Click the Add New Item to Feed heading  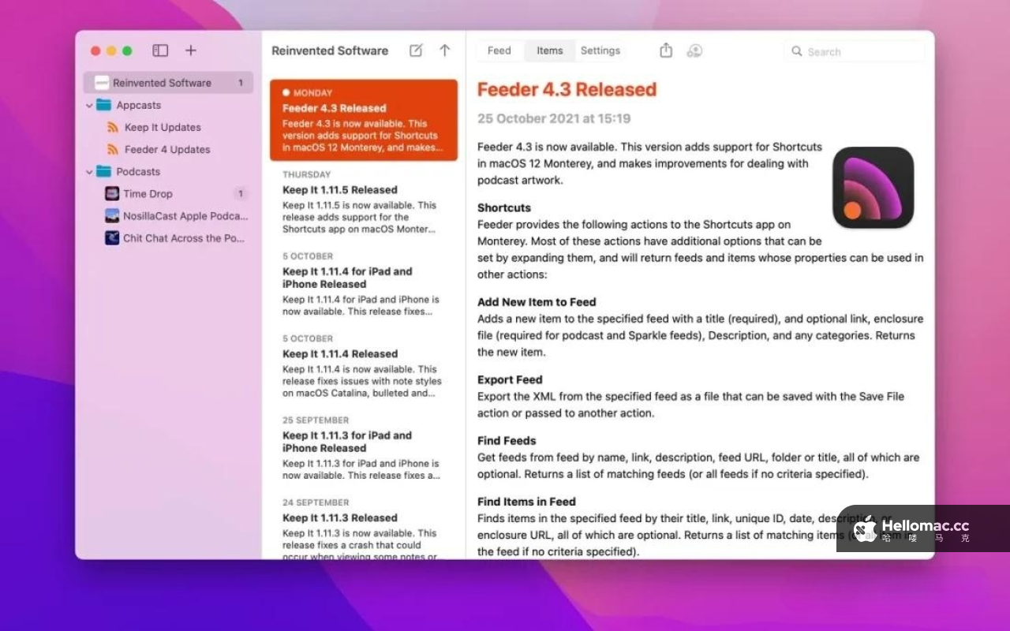pyautogui.click(x=537, y=301)
